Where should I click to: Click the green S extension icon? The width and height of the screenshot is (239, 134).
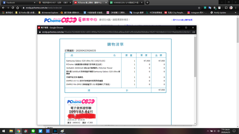tap(205, 8)
